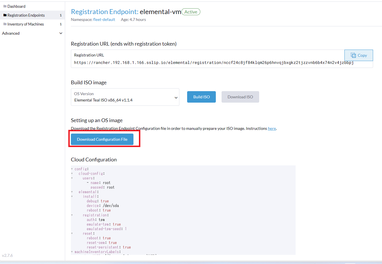
Task: Click the Build ISO button
Action: pos(201,97)
